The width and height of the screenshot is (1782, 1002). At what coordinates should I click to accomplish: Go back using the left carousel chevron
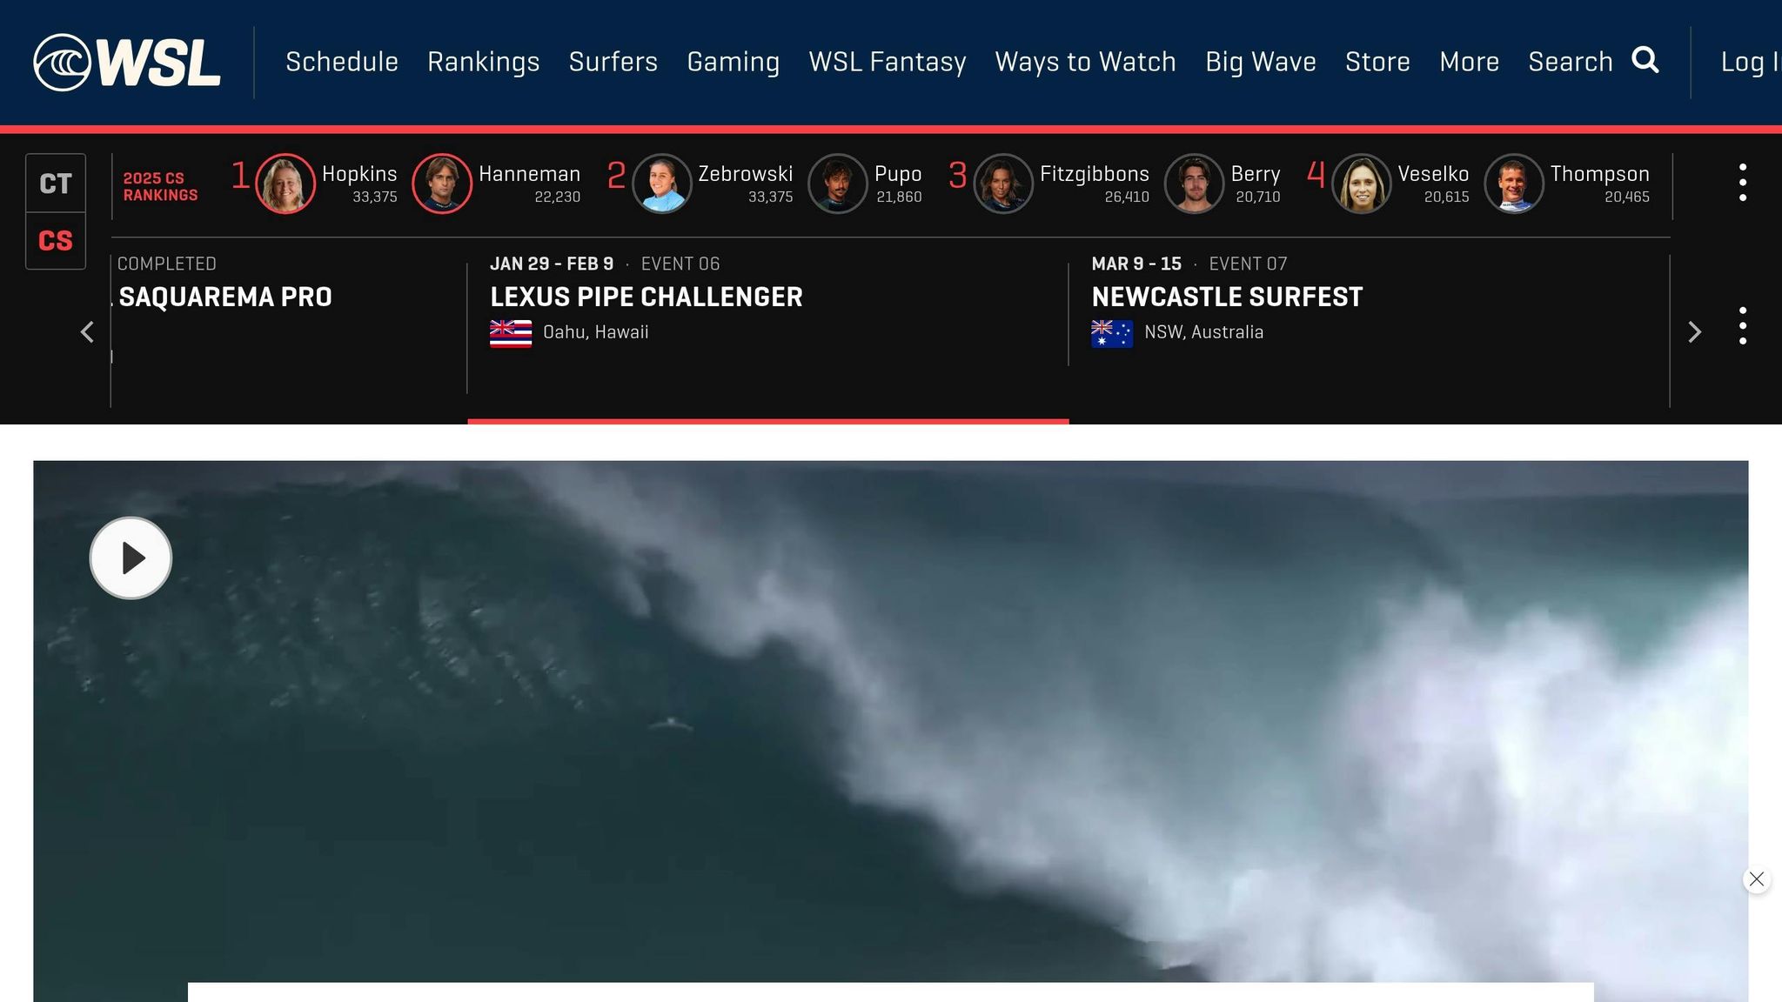[87, 332]
